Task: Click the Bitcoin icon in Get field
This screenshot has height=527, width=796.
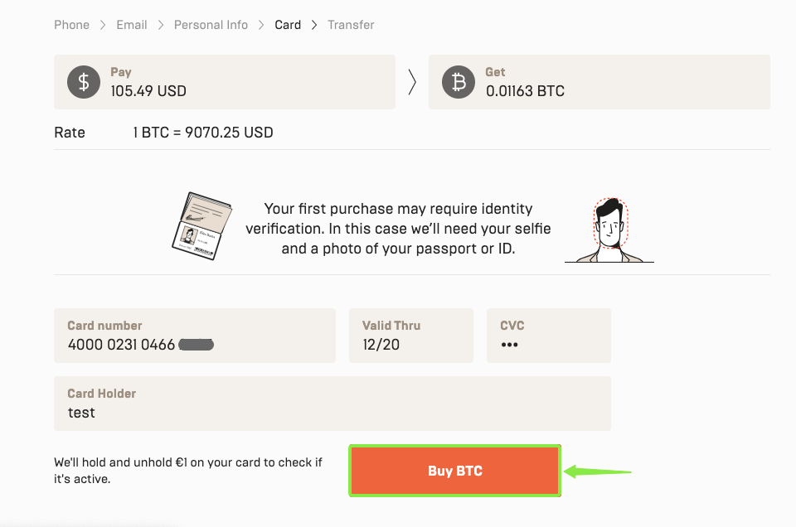Action: point(458,82)
